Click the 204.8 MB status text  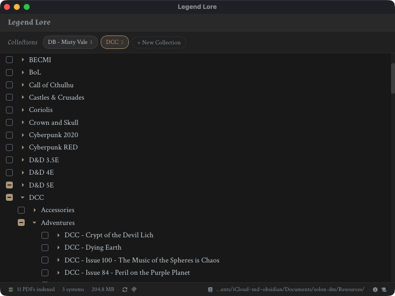coord(103,290)
